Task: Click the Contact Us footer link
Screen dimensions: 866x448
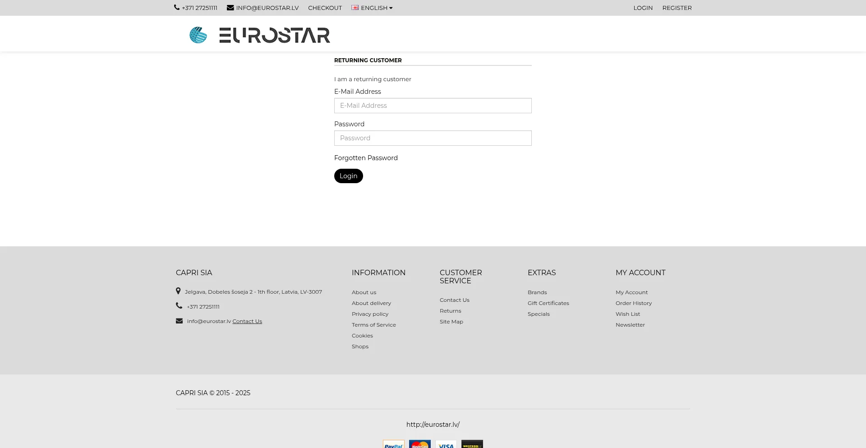Action: click(247, 321)
